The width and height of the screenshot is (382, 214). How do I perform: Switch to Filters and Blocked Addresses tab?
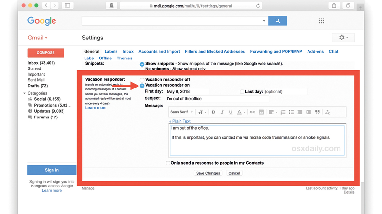click(x=214, y=51)
